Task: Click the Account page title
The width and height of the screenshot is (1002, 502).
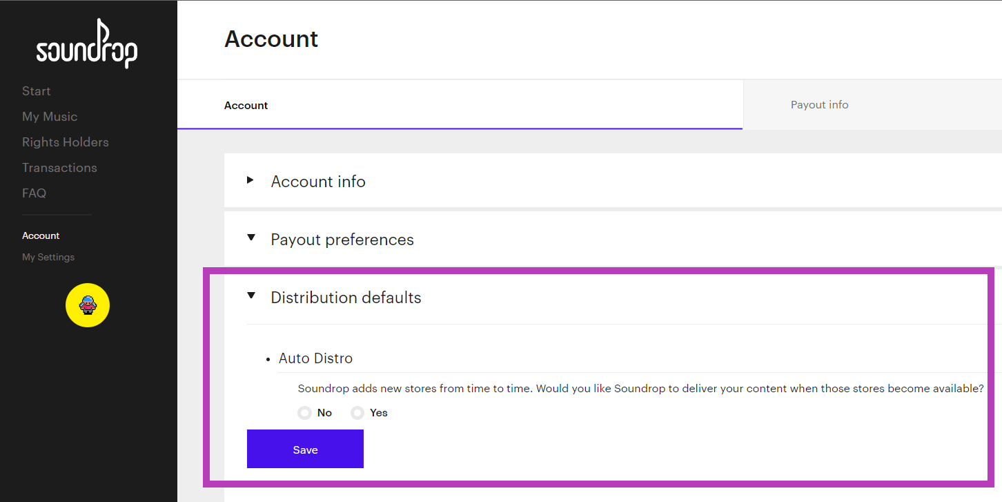Action: tap(271, 39)
